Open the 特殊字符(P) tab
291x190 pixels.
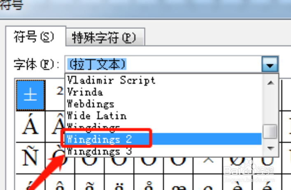point(105,37)
